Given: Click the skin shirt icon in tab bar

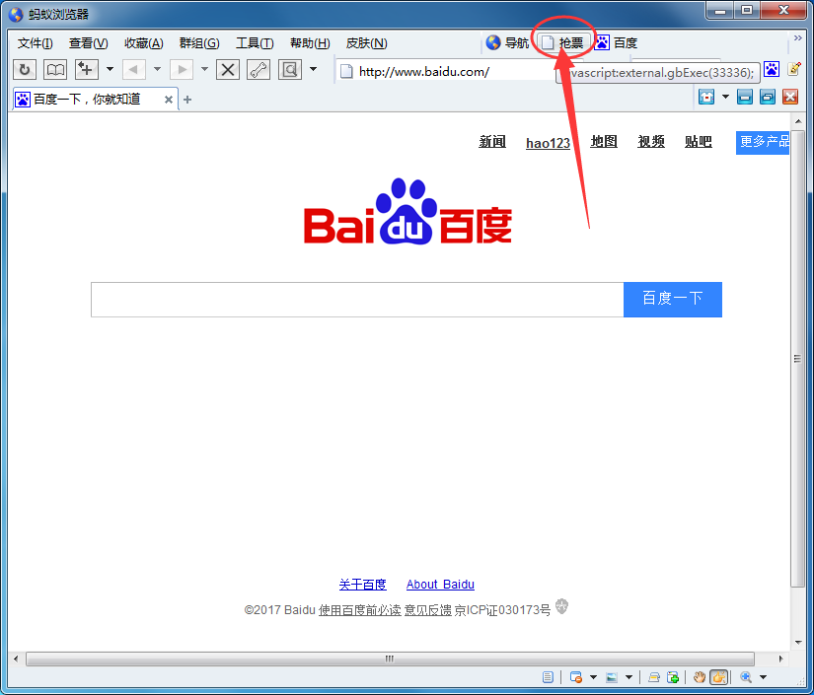Looking at the screenshot, I should click(706, 97).
